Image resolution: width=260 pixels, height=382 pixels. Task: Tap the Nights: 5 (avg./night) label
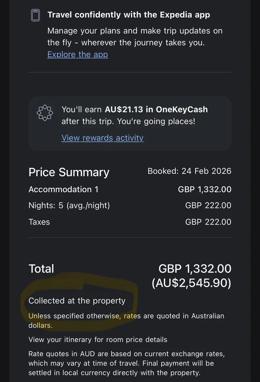pyautogui.click(x=69, y=206)
